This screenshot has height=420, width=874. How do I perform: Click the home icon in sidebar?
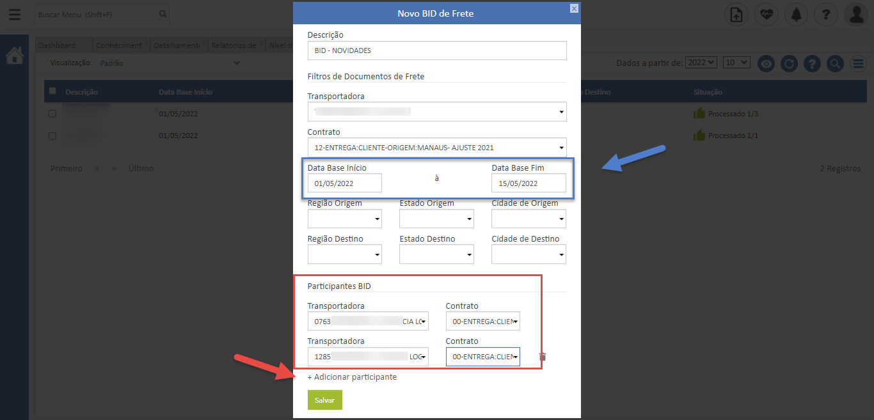pyautogui.click(x=14, y=56)
